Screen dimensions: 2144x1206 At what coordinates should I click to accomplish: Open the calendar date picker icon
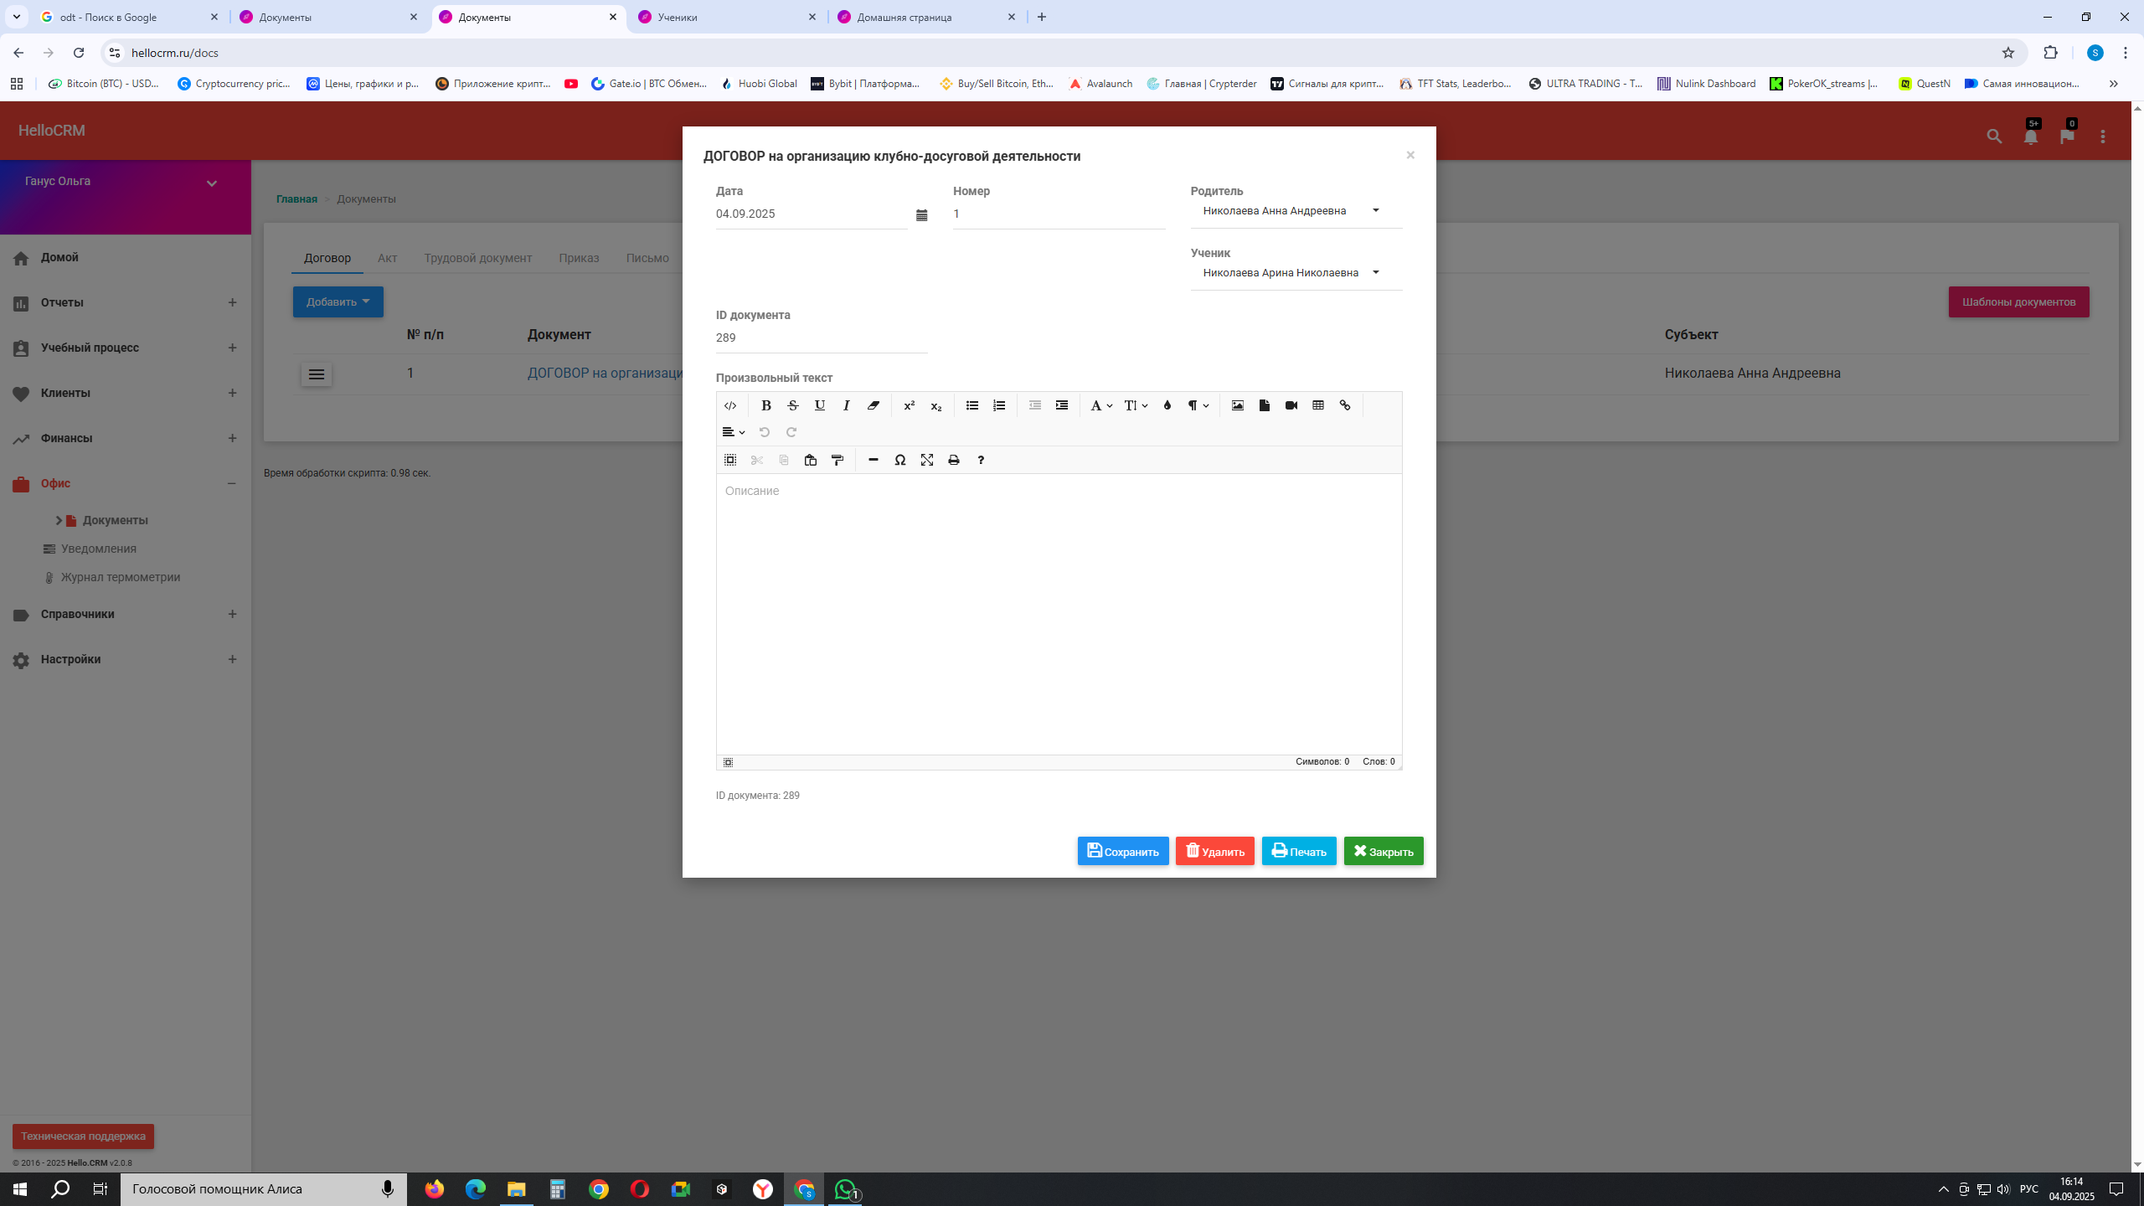(x=921, y=215)
